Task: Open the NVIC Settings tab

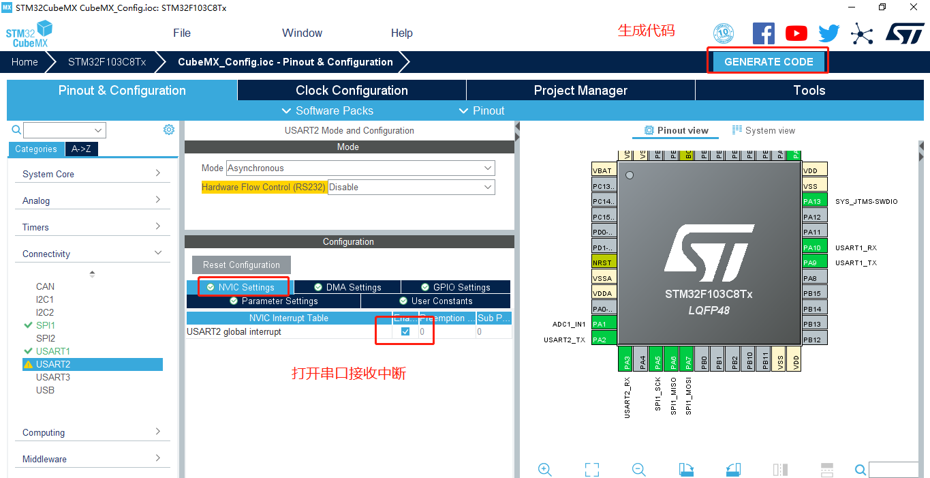Action: coord(240,287)
